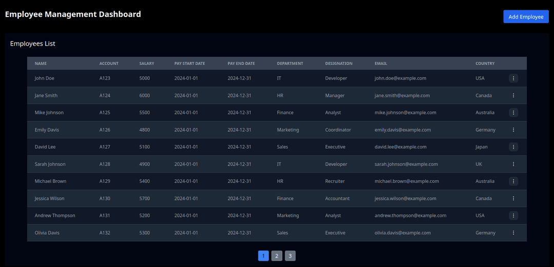Click the UK country cell
Image resolution: width=554 pixels, height=267 pixels.
click(479, 164)
